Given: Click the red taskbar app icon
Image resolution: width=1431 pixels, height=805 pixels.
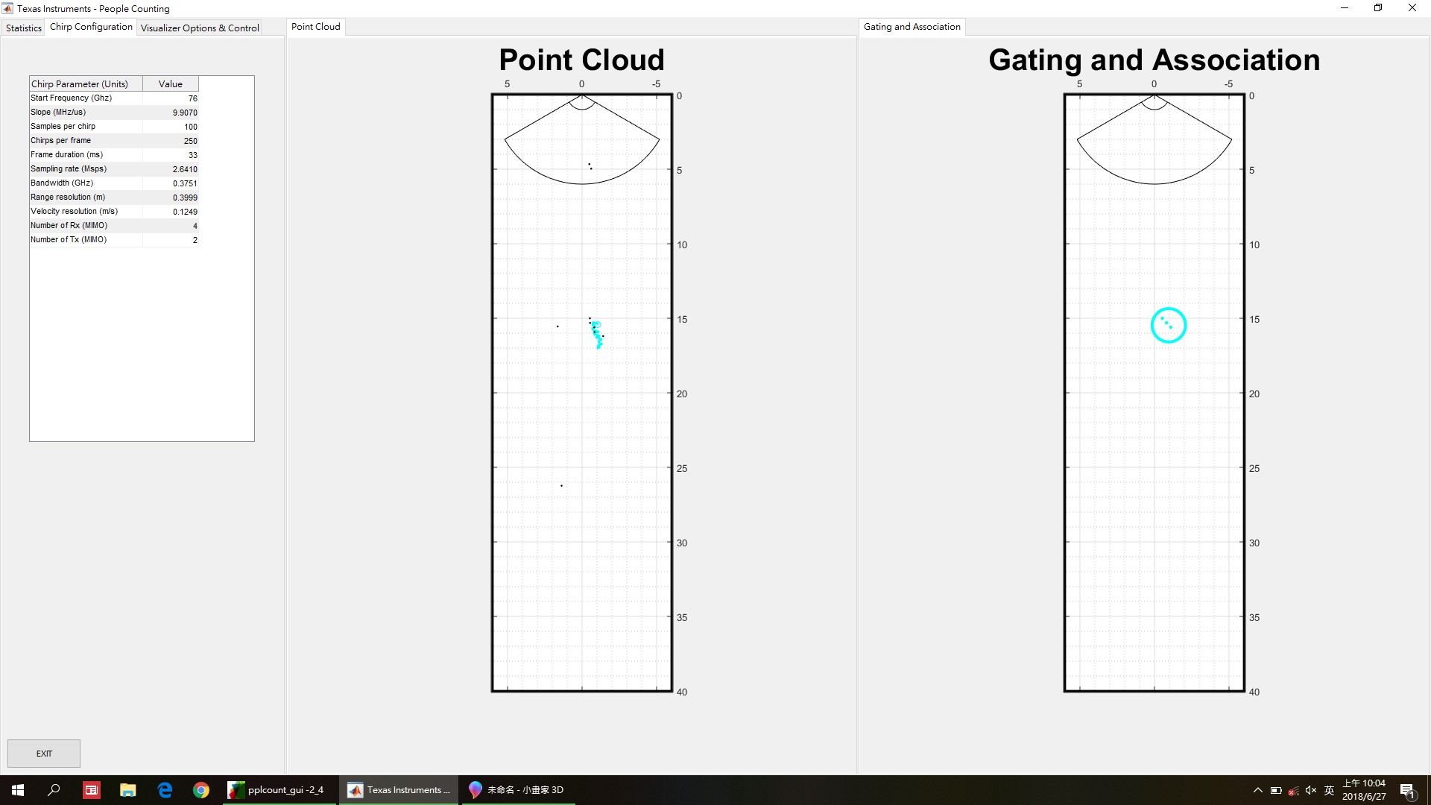Looking at the screenshot, I should click(x=91, y=790).
